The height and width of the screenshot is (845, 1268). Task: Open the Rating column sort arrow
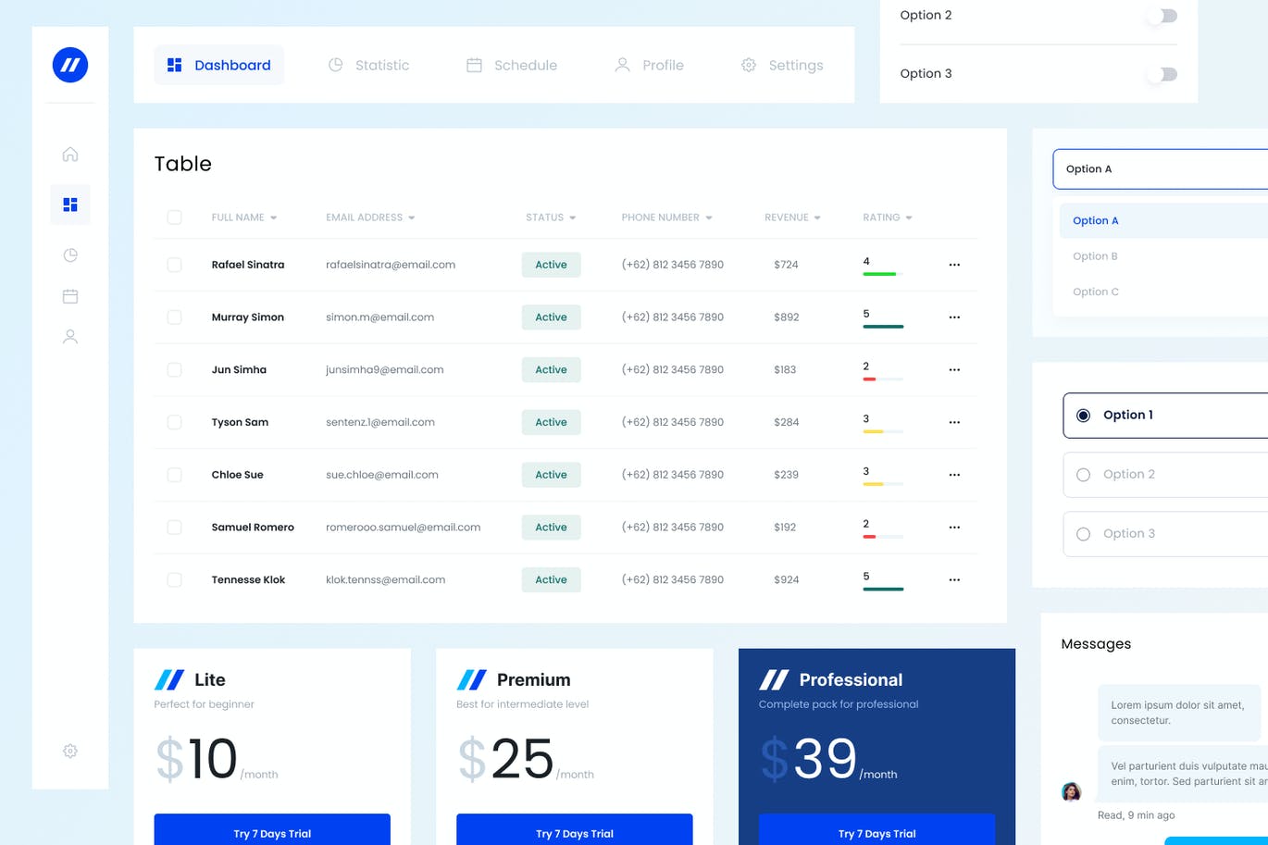click(909, 218)
